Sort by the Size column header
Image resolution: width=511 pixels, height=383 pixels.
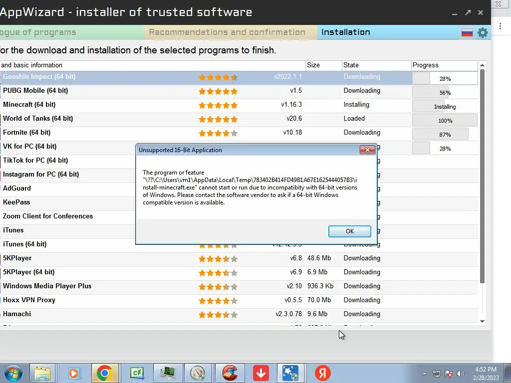tap(323, 65)
